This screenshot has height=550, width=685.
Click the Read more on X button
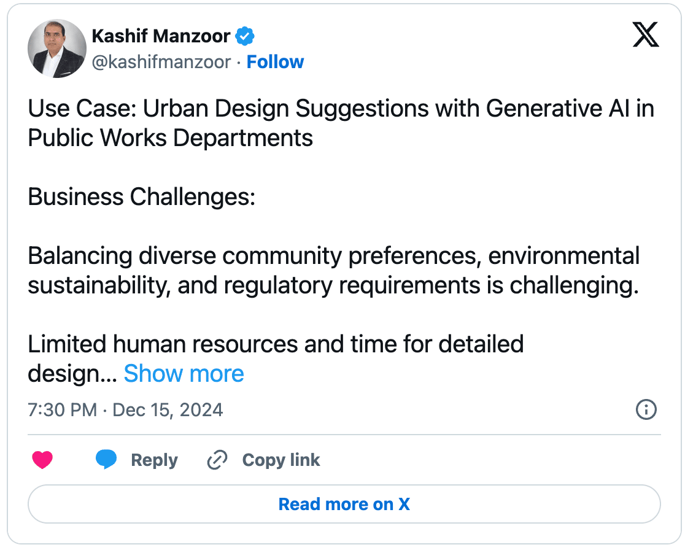(344, 504)
